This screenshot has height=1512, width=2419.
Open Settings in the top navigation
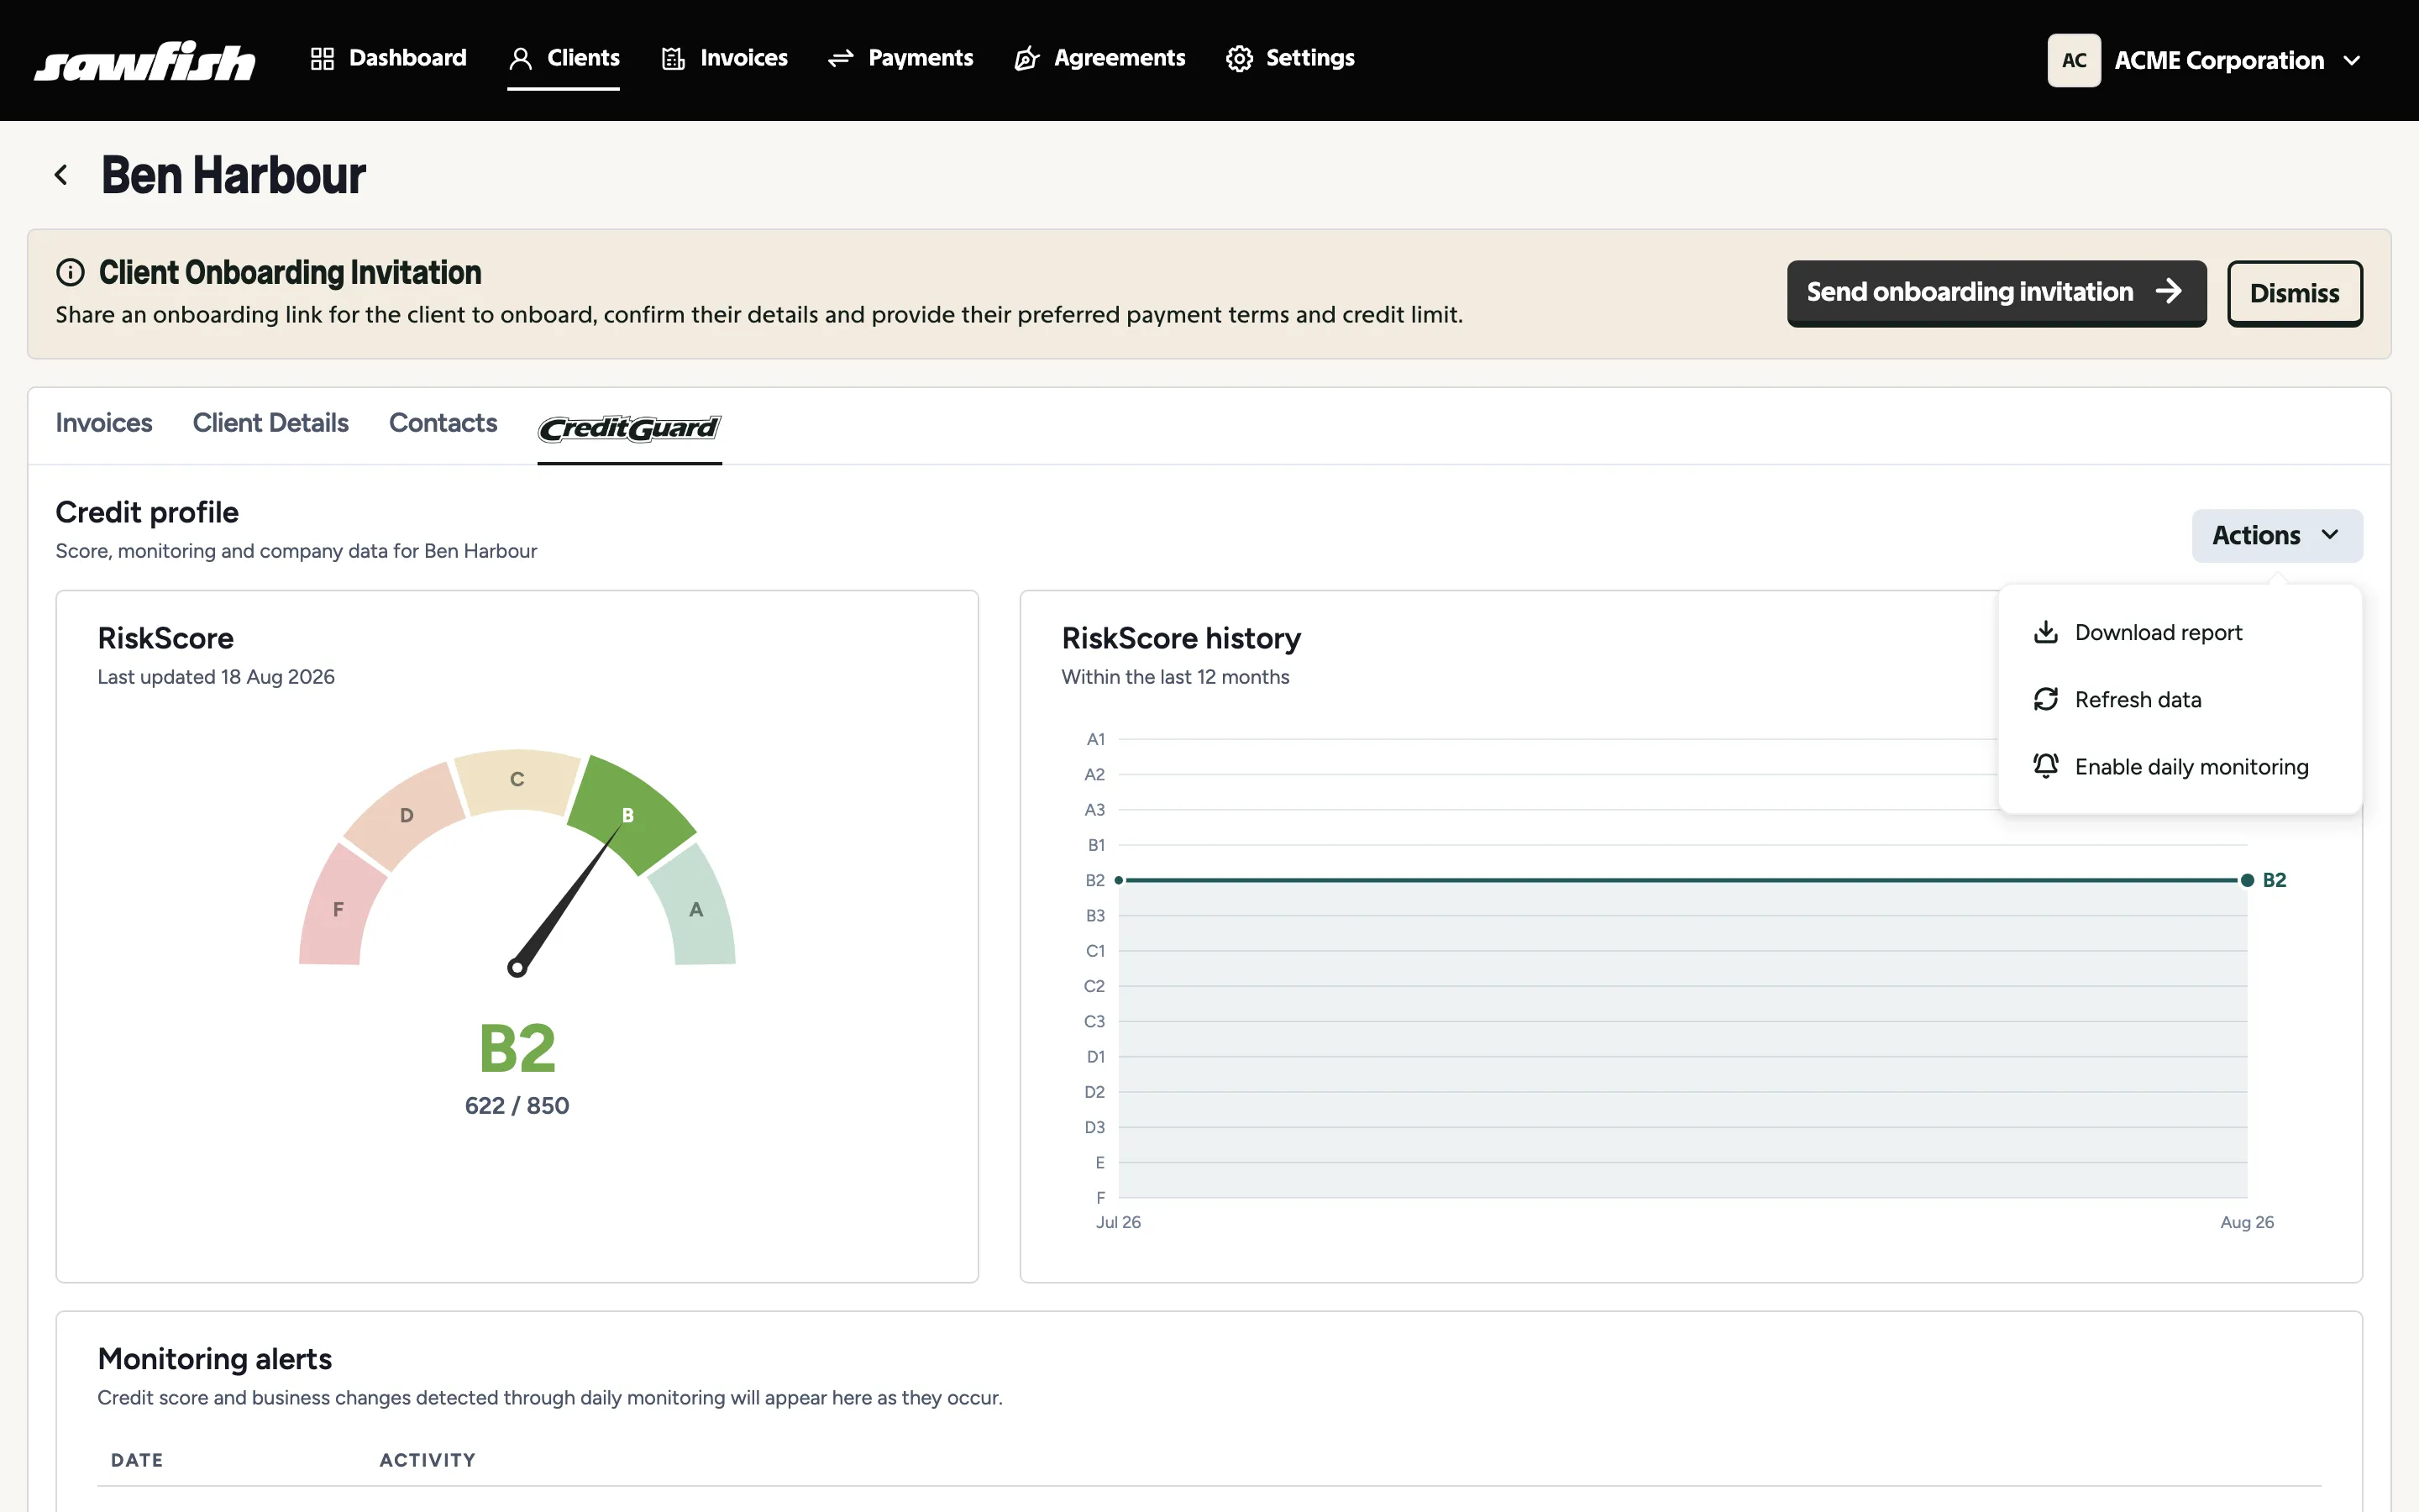(1290, 58)
